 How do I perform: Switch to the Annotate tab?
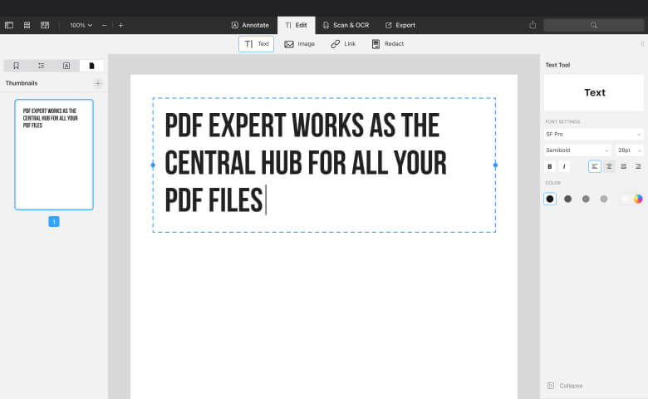tap(250, 25)
